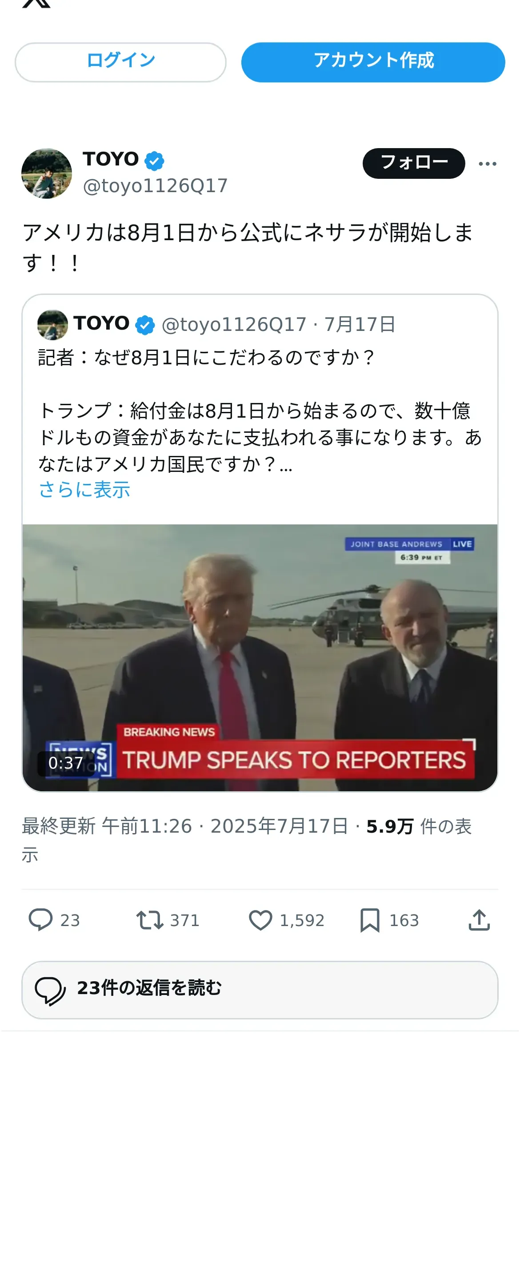Click the @toyo1126Q17 handle in header

point(155,185)
